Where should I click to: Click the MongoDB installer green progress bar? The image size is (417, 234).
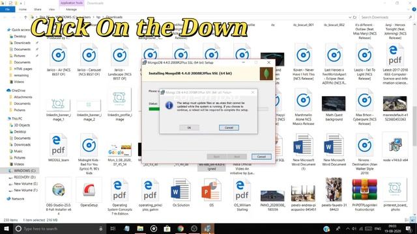pyautogui.click(x=154, y=109)
